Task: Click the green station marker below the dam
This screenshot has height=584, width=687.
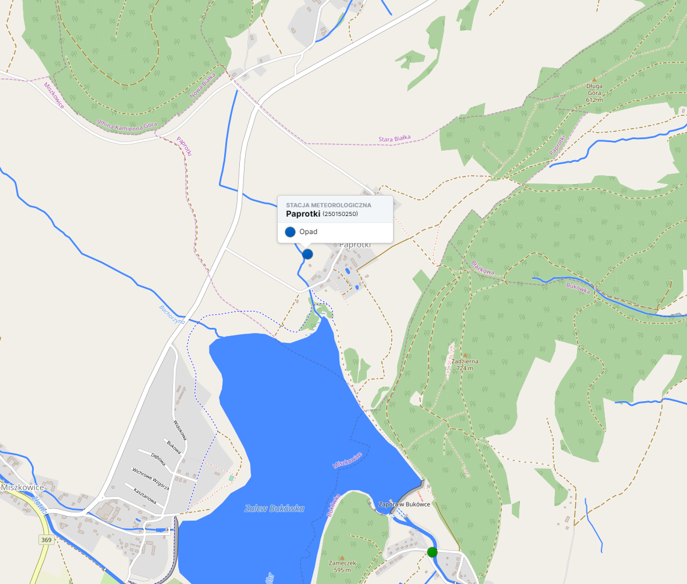Action: click(433, 552)
